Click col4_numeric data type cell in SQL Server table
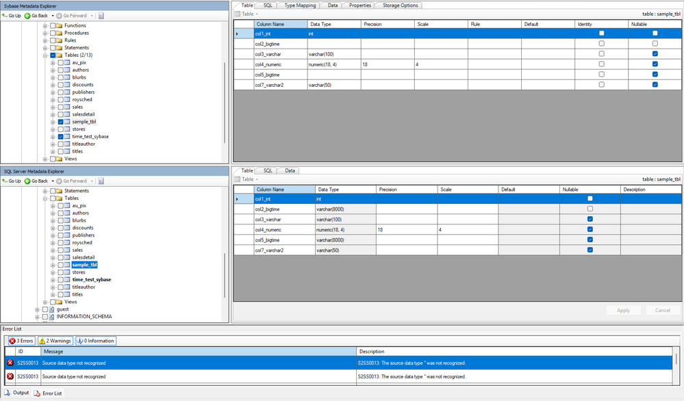Screen dimensions: 684x401 click(x=346, y=230)
